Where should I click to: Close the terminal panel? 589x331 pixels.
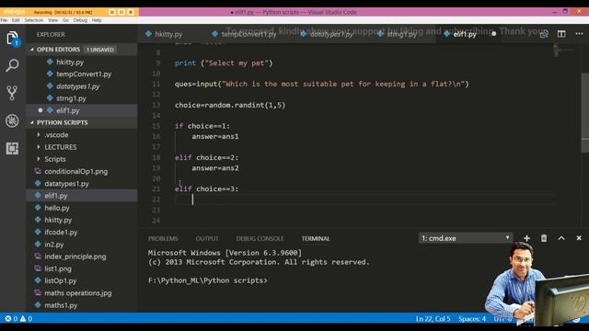click(579, 238)
